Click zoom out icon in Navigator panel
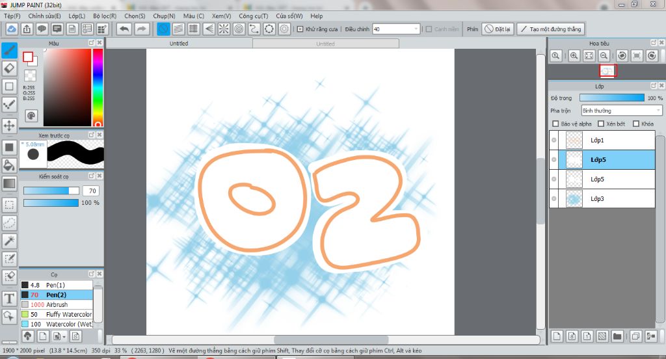This screenshot has width=666, height=359. (604, 56)
